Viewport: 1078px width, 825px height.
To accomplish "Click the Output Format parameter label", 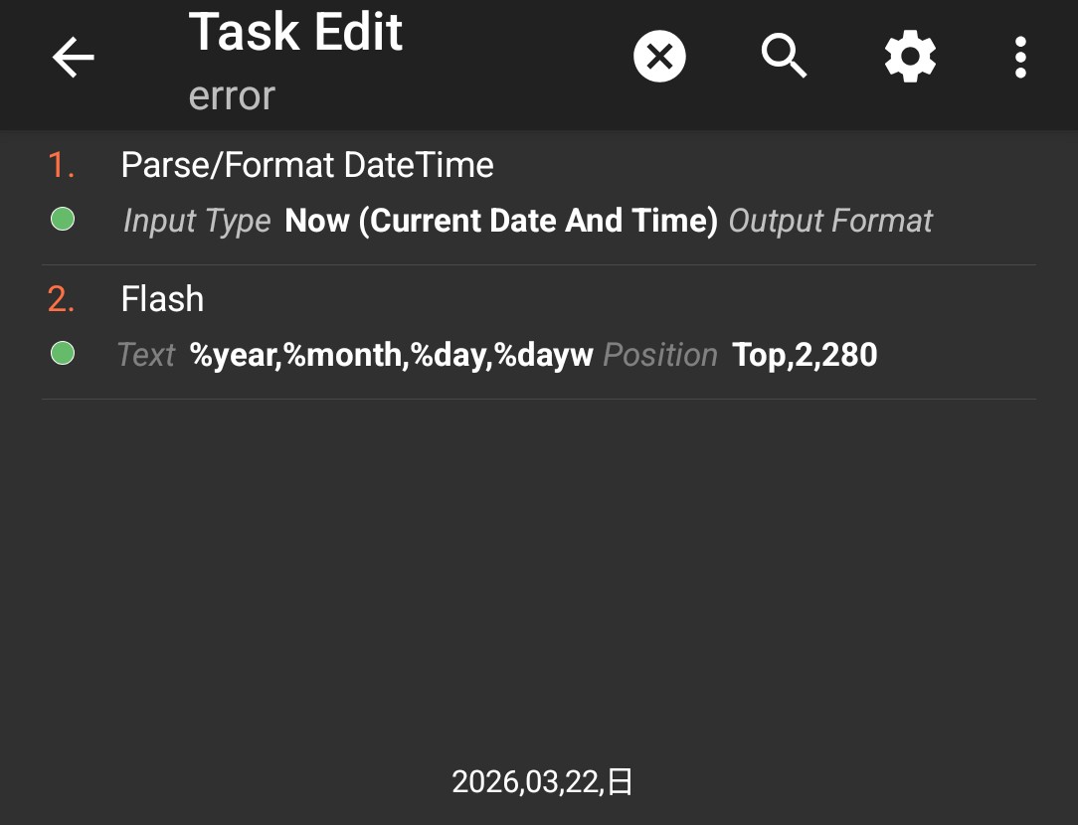I will coord(830,222).
